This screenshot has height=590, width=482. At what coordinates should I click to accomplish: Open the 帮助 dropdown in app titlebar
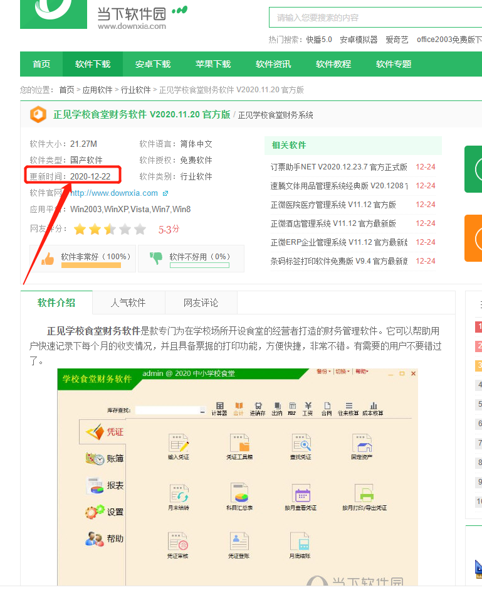362,372
